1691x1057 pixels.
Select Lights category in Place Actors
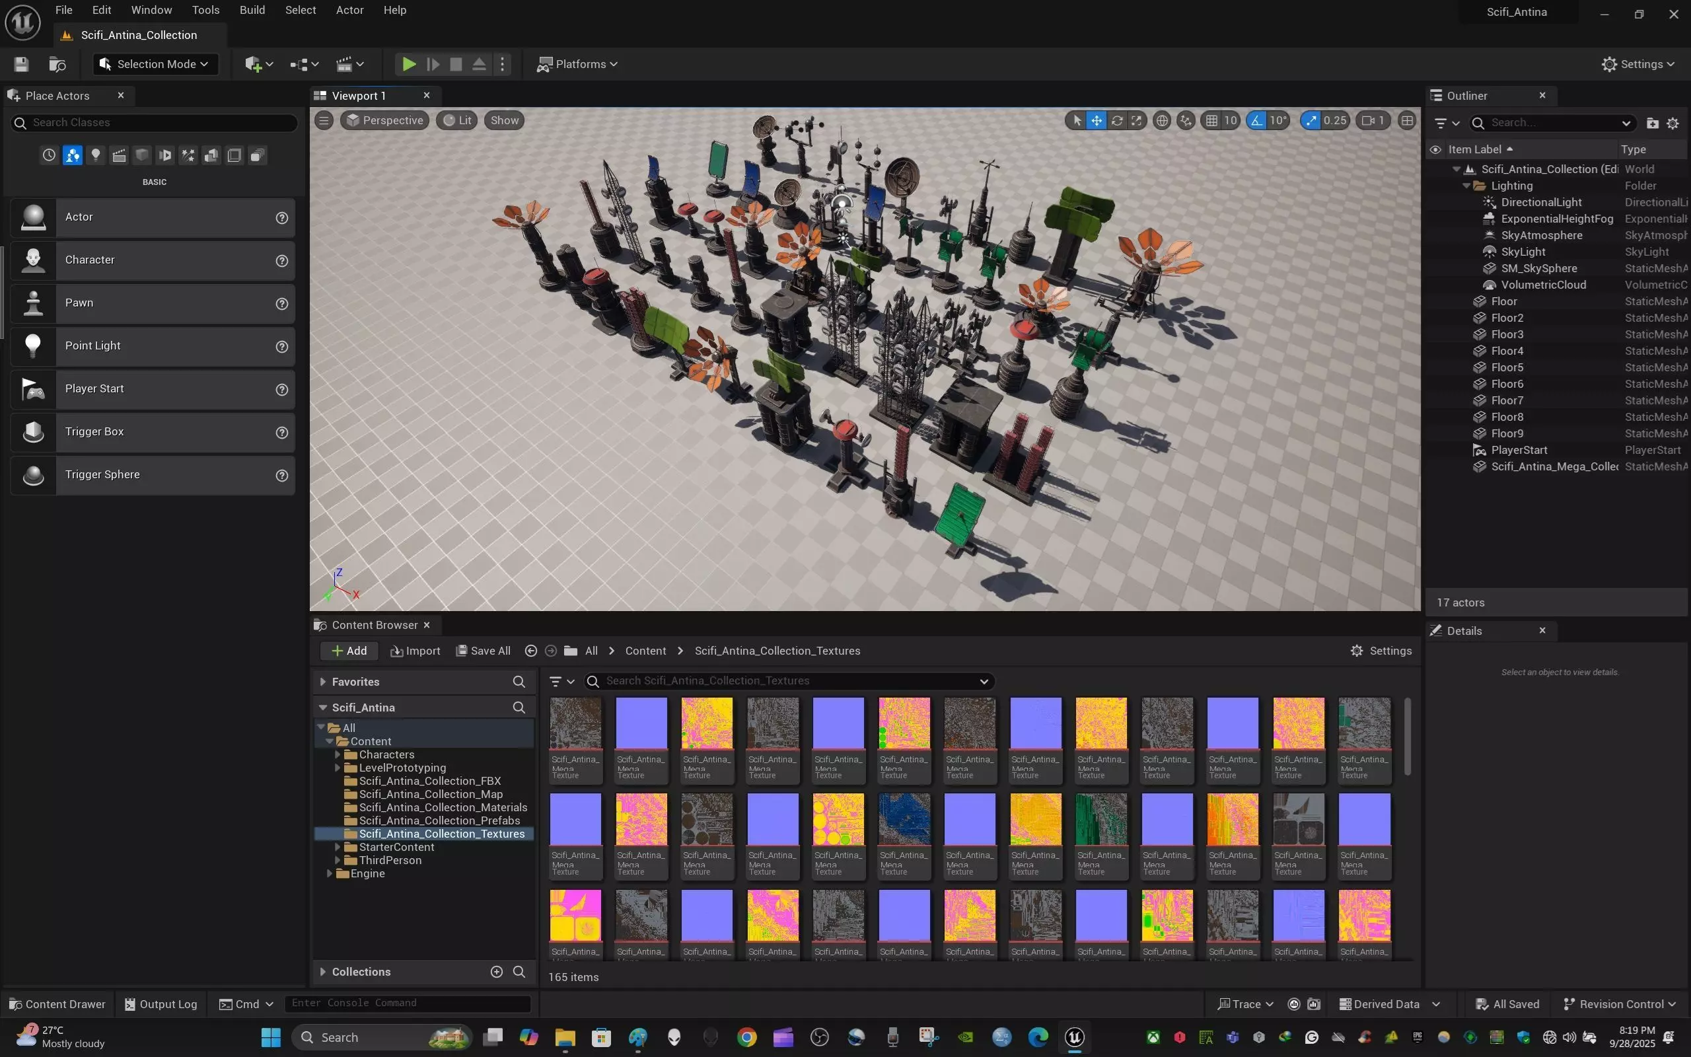click(96, 155)
